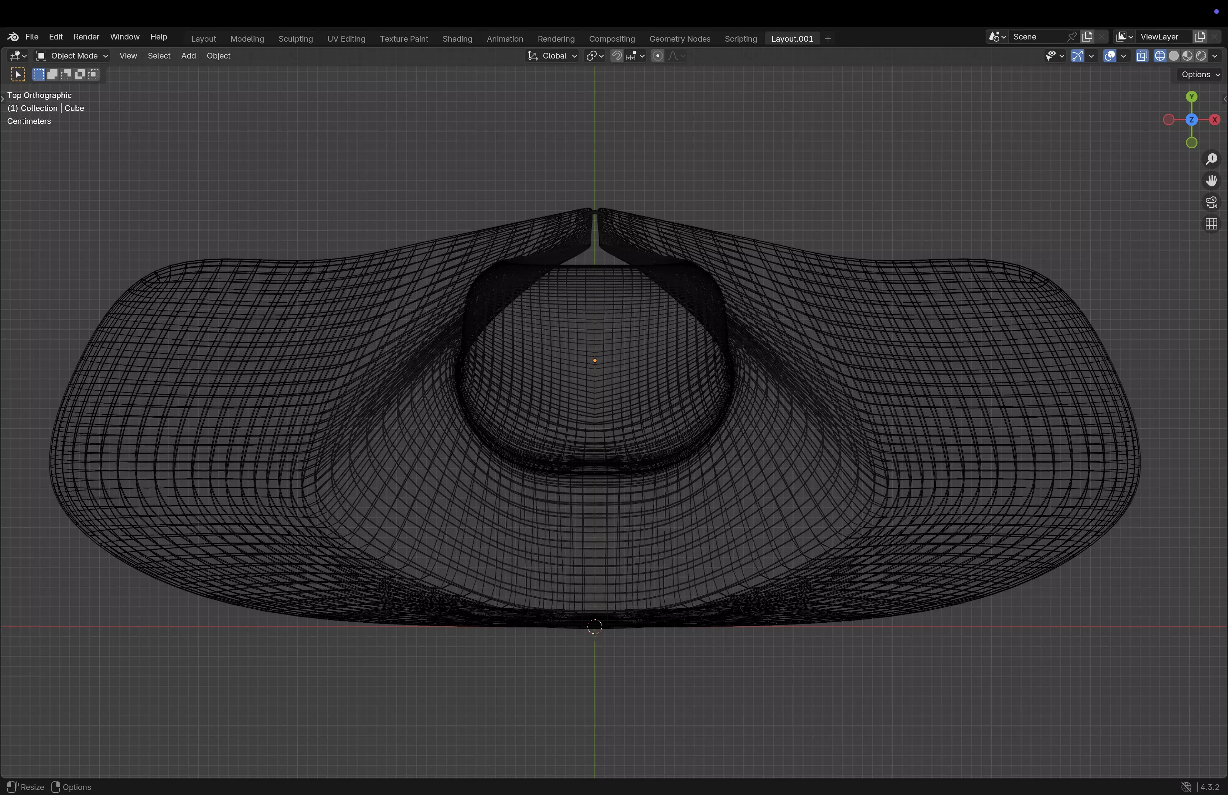Viewport: 1228px width, 795px height.
Task: Click the Add menu in viewport header
Action: coord(188,56)
